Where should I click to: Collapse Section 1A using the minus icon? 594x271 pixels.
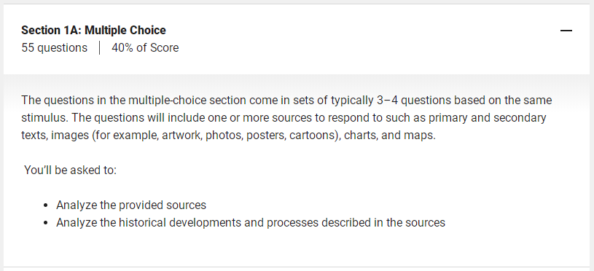[x=566, y=31]
